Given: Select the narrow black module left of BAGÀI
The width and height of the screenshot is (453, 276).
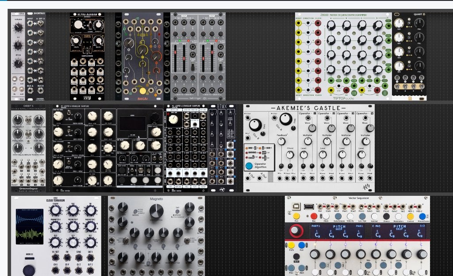Looking at the screenshot, I should (x=119, y=56).
